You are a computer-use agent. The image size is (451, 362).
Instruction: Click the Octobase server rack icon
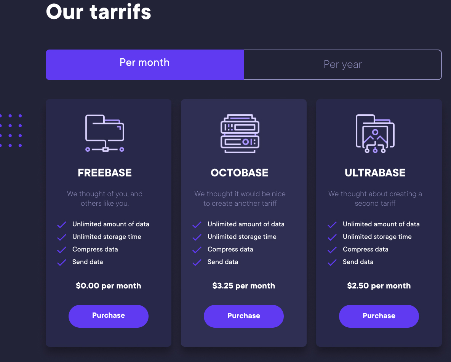click(x=240, y=133)
